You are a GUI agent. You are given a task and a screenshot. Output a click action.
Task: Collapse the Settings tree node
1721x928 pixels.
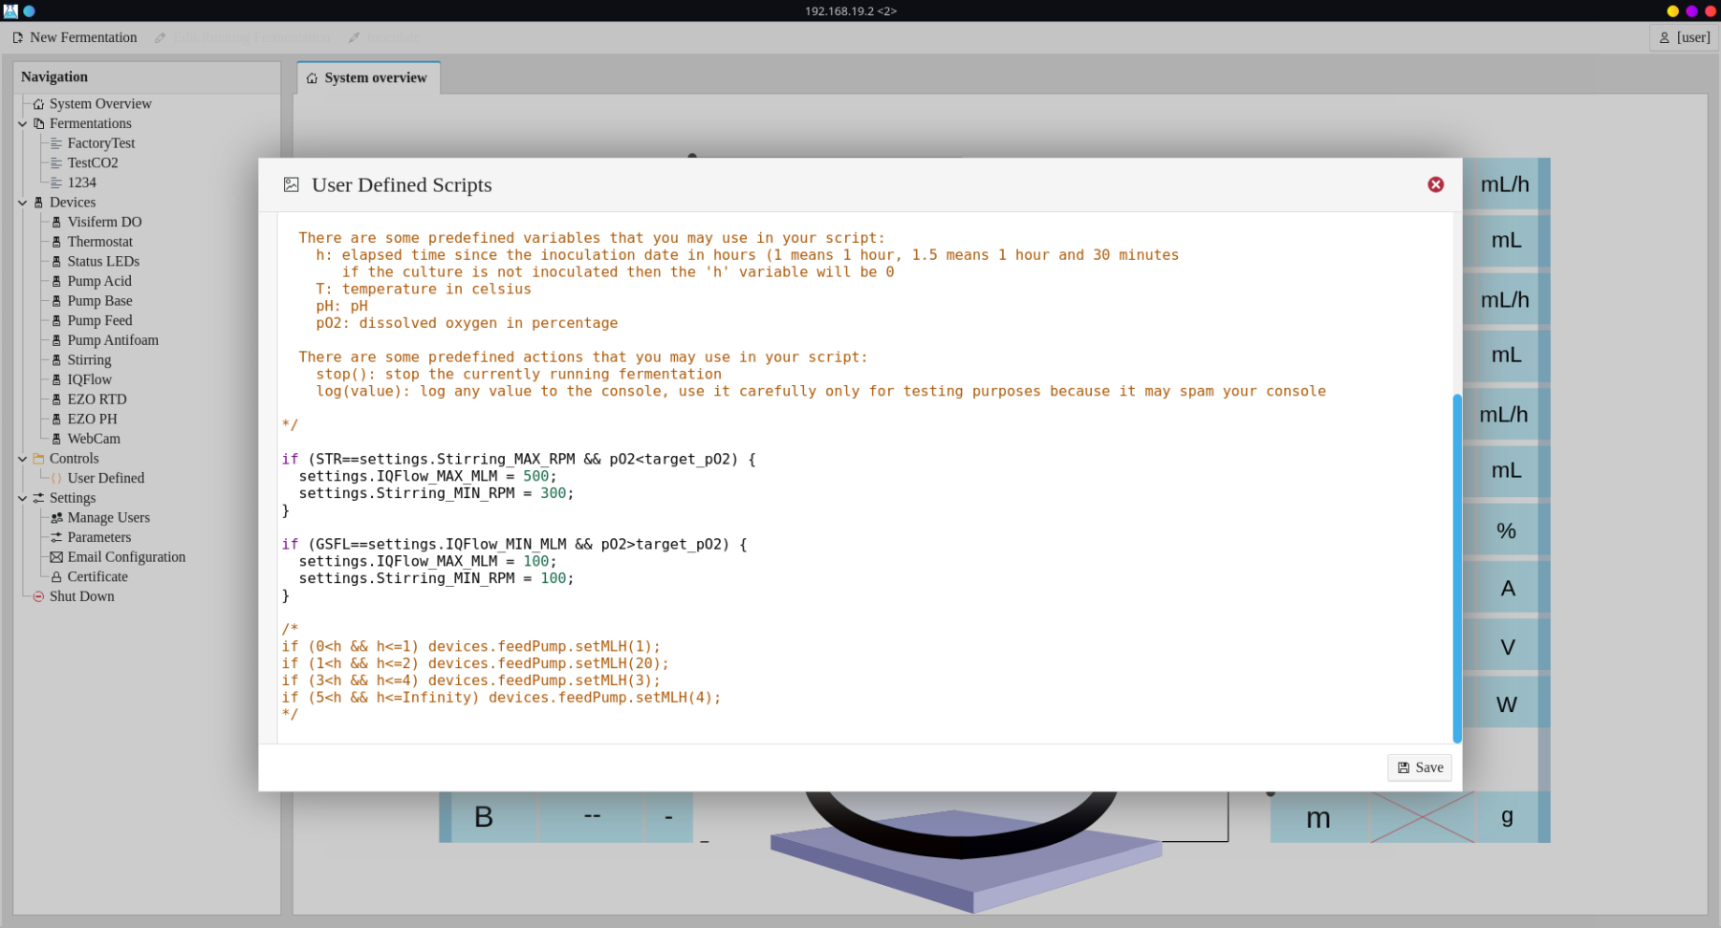click(x=22, y=498)
